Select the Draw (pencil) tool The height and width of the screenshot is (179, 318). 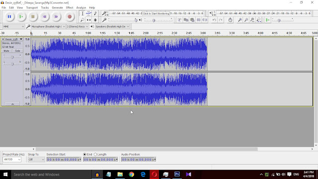pos(95,13)
